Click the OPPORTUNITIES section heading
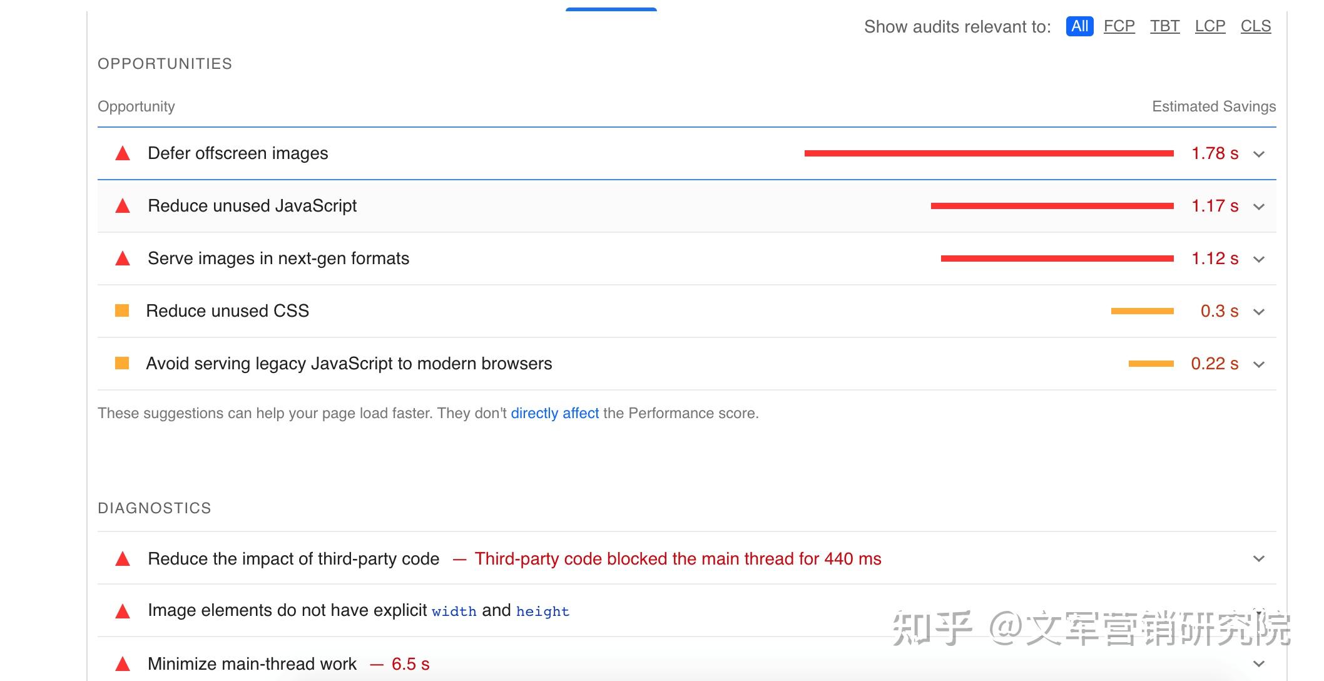 click(x=165, y=64)
